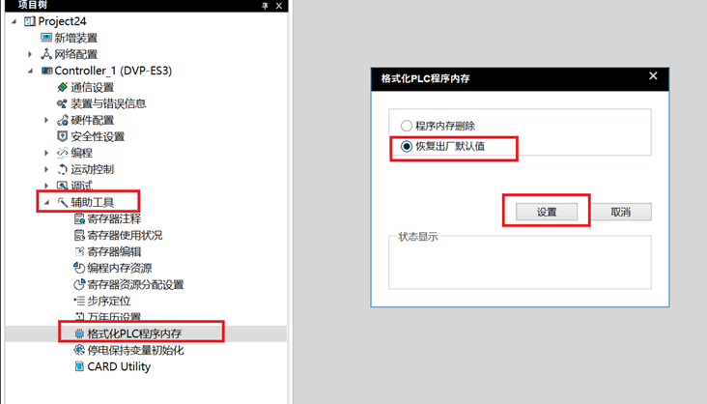Click the 安全性设置 shield icon

pyautogui.click(x=62, y=136)
